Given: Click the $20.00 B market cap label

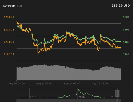Looking at the screenshot, I should pos(9,42).
